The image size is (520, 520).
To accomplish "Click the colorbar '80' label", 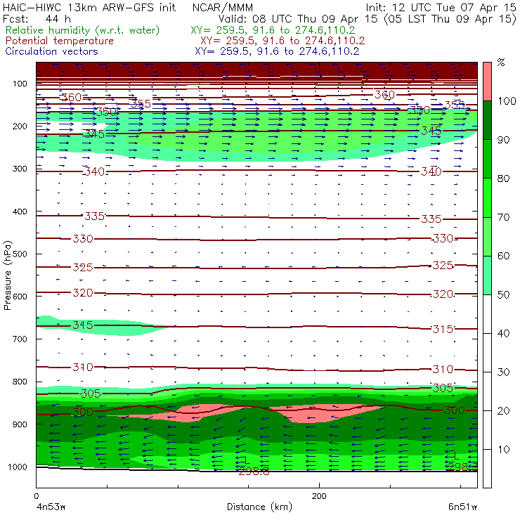I will tap(503, 178).
